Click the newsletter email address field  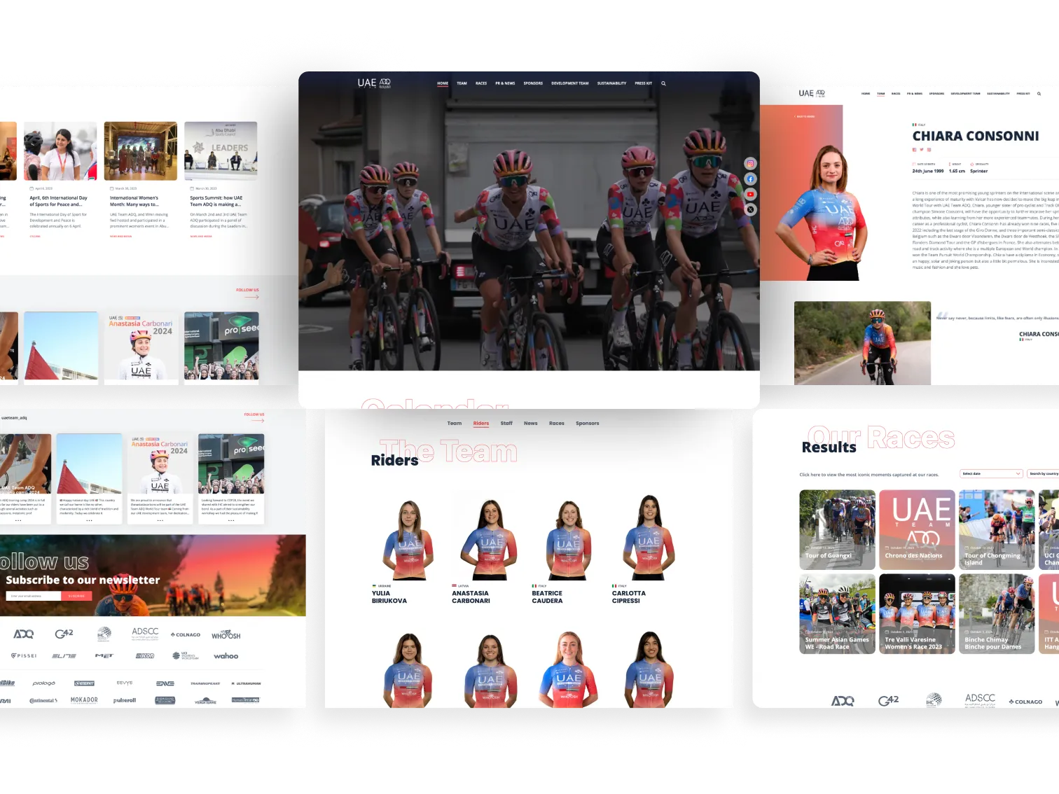point(34,596)
